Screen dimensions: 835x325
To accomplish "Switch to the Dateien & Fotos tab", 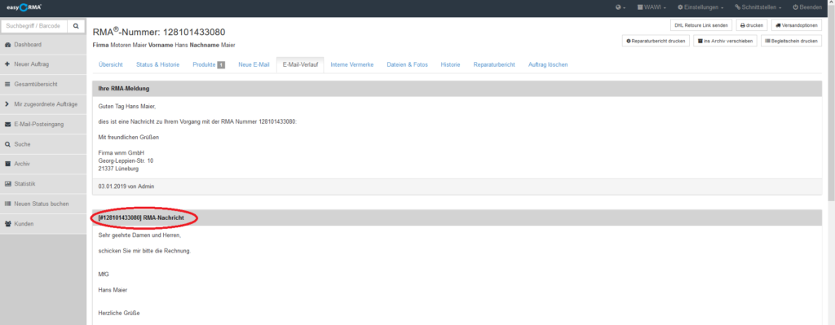I will [x=408, y=64].
